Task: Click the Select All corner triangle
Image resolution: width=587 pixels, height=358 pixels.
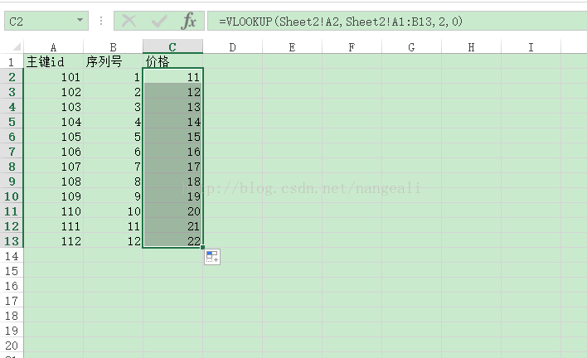Action: pos(17,46)
